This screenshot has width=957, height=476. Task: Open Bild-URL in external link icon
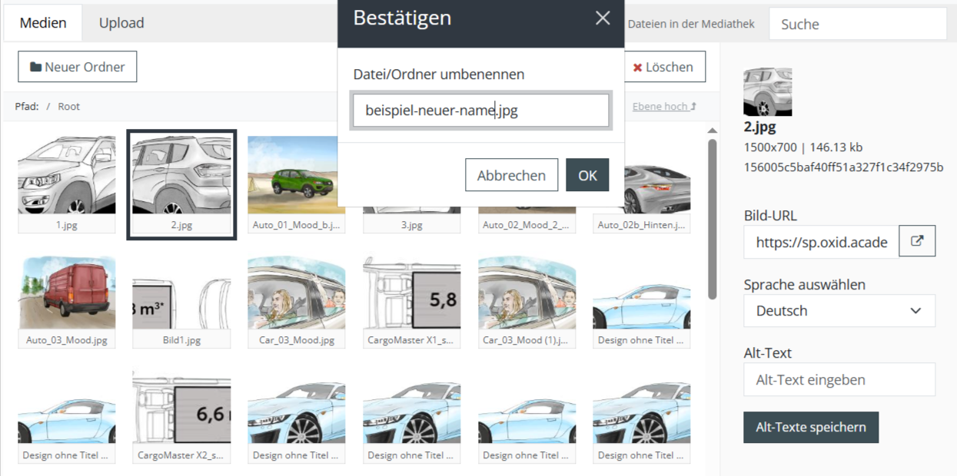(917, 241)
